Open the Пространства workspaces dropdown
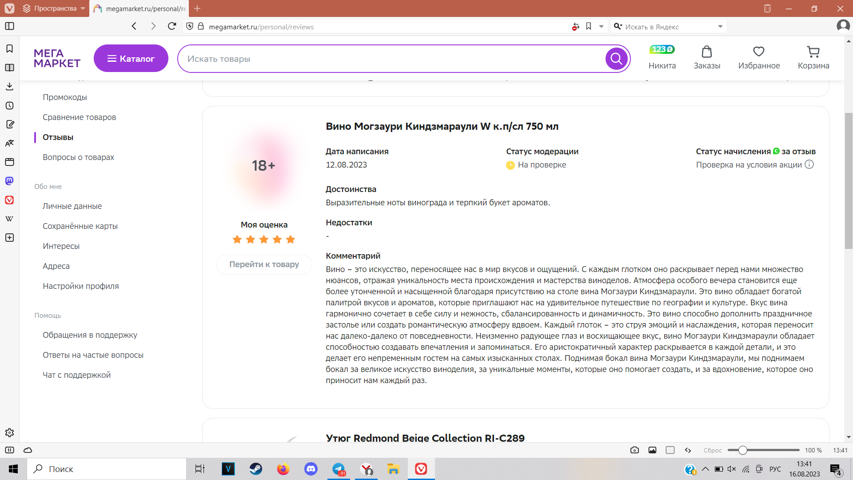Image resolution: width=853 pixels, height=480 pixels. 54,8
